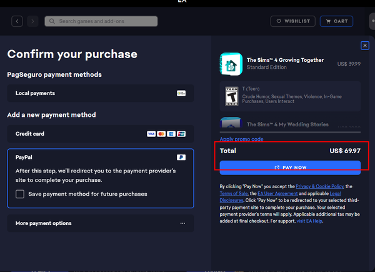Click The Sims 4 Growing Together thumbnail

click(231, 64)
